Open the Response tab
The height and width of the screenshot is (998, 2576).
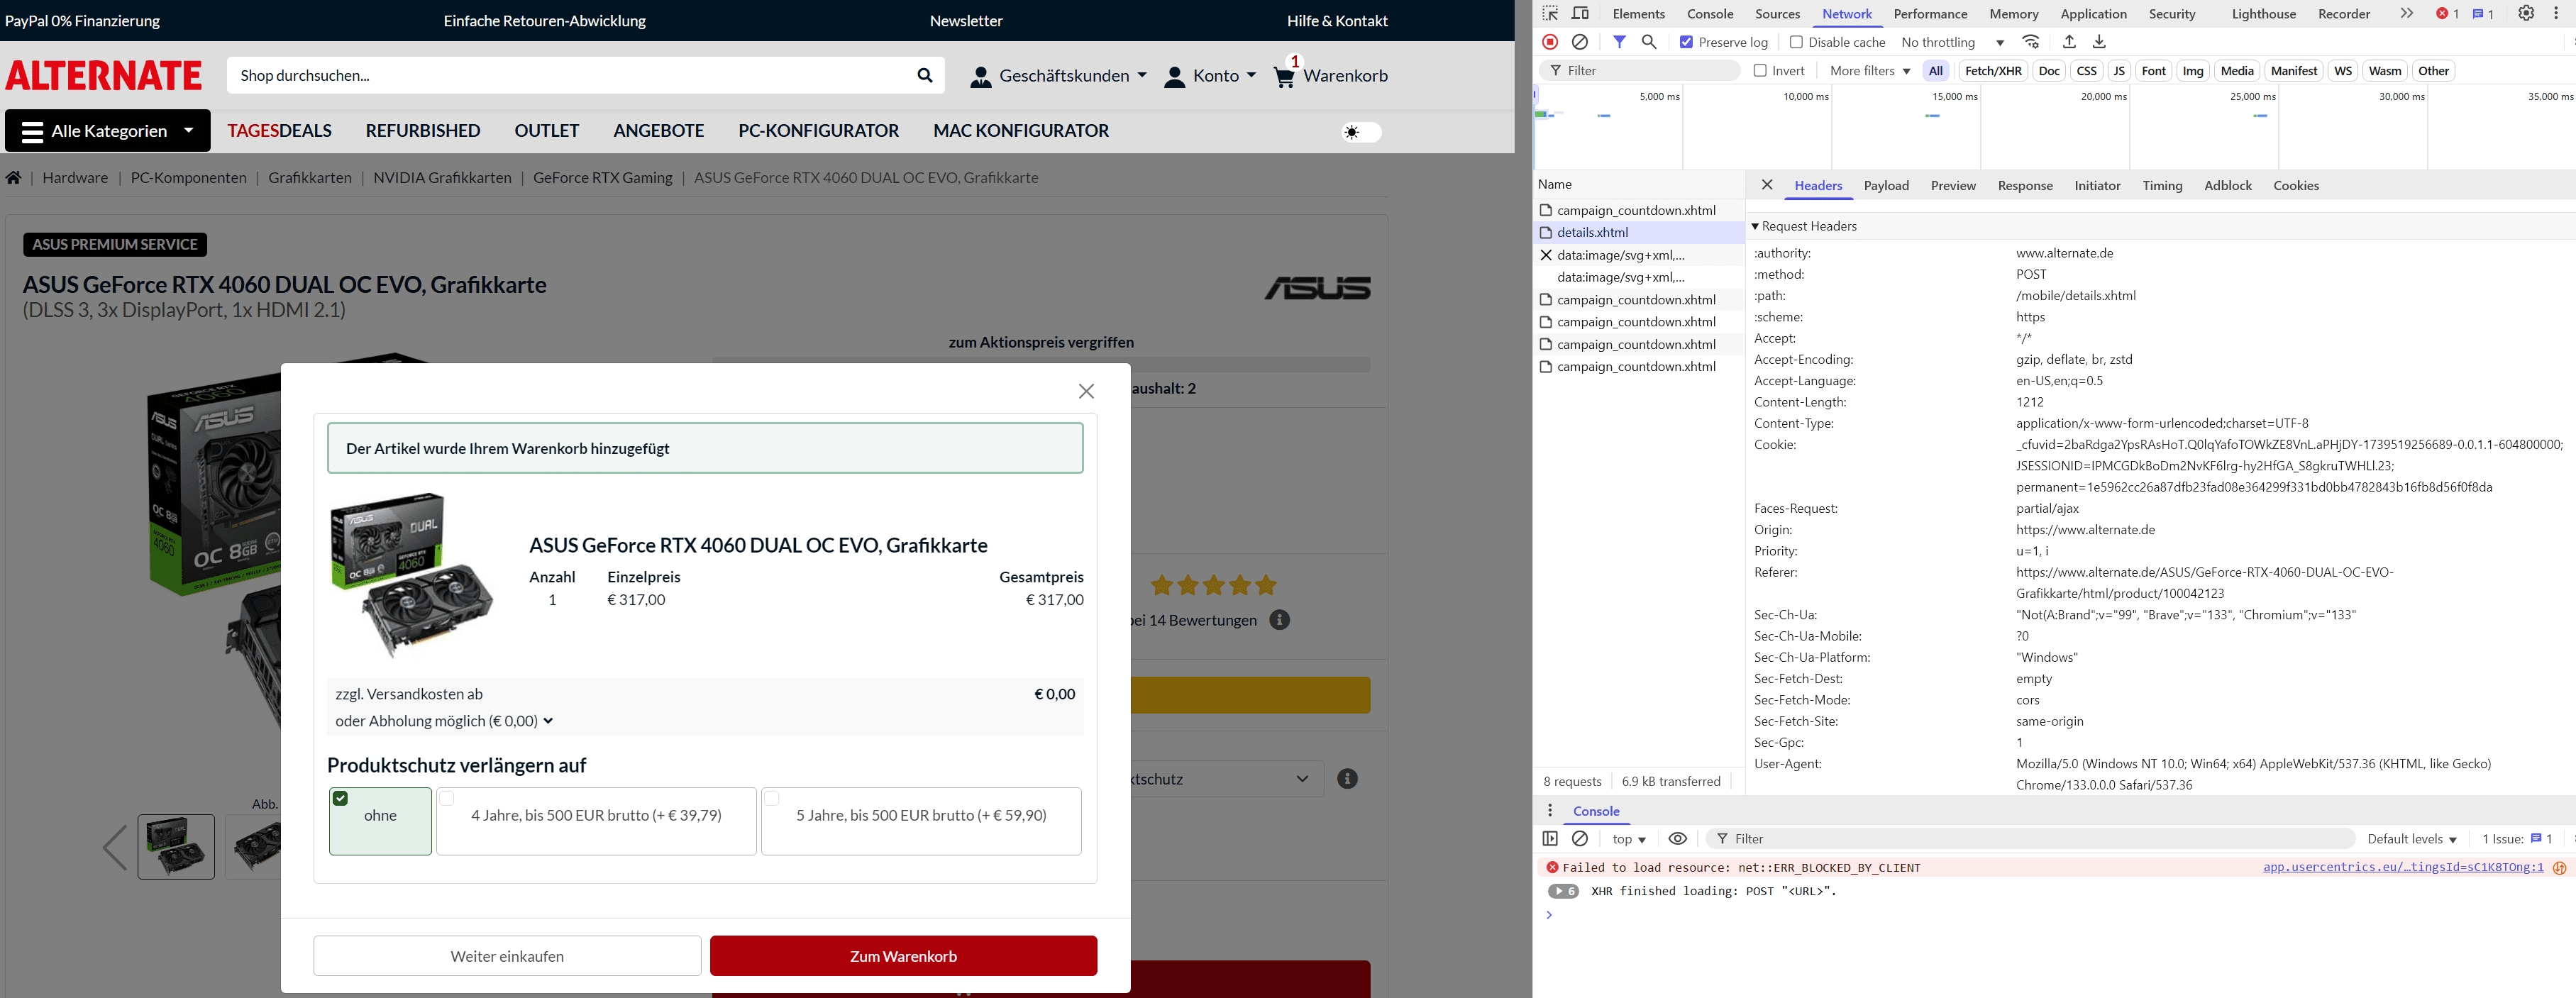[x=2025, y=186]
